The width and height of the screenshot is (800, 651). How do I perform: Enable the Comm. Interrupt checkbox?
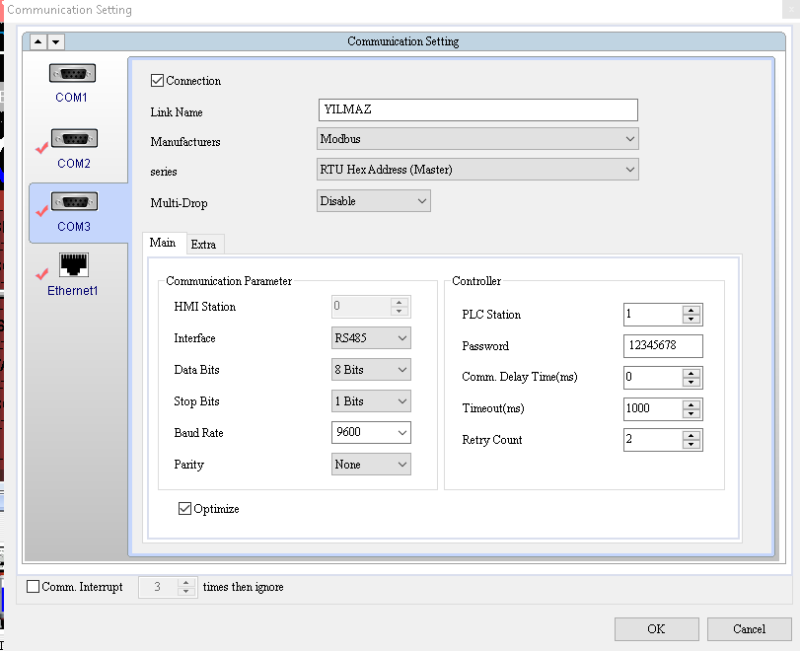[33, 586]
